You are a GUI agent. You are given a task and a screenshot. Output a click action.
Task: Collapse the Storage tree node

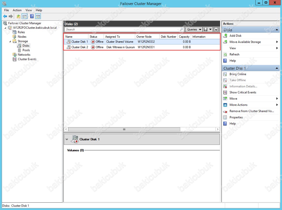tap(10, 41)
